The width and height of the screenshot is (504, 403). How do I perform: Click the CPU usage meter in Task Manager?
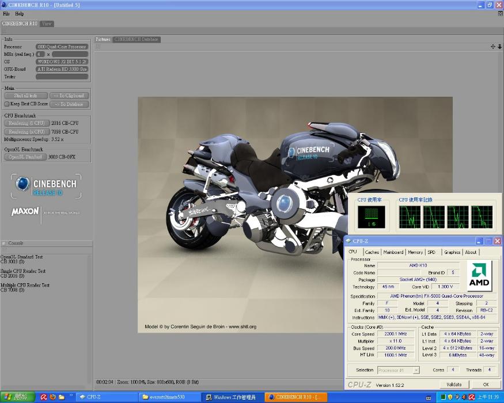tap(372, 217)
